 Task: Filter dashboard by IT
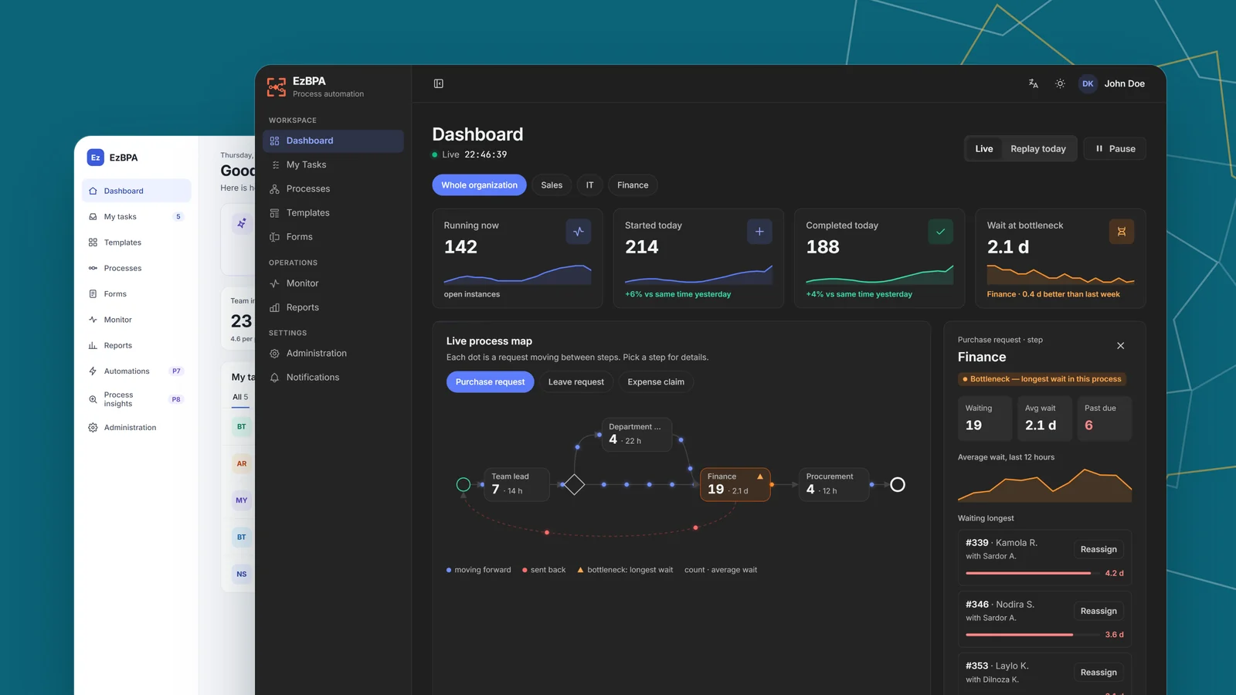pos(589,185)
